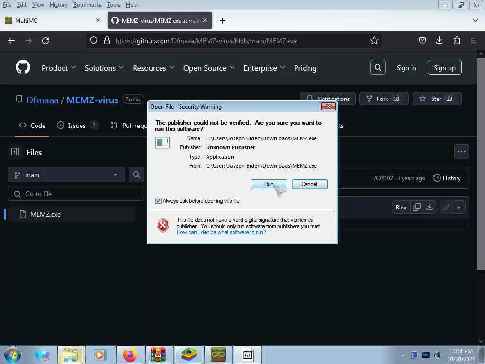Open the media player taskbar icon

[99, 355]
